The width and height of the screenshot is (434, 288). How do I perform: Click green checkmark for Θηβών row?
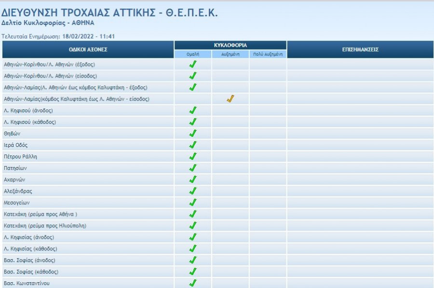click(193, 133)
